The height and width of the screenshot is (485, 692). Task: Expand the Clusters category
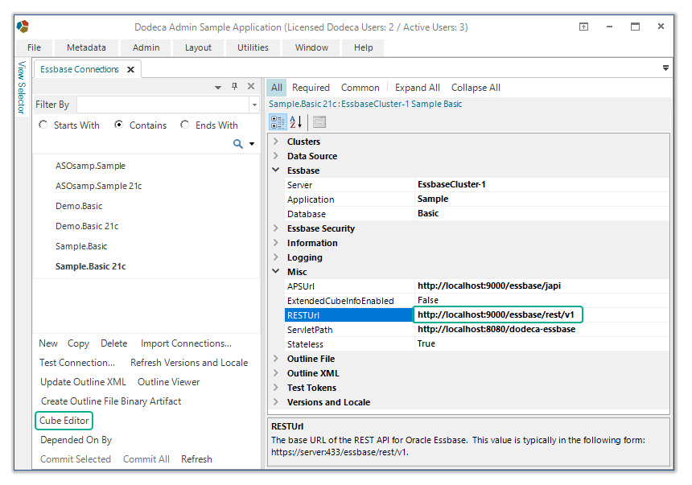[276, 142]
